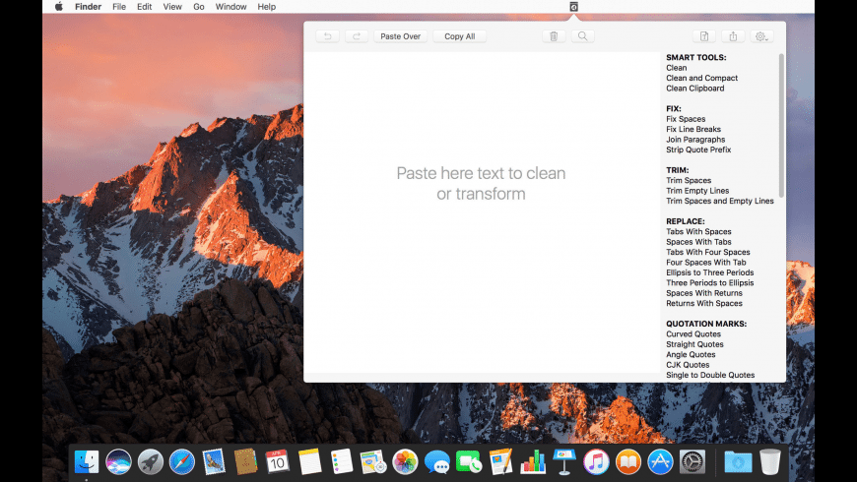Select Clean and Compact
The height and width of the screenshot is (482, 857).
[x=701, y=78]
